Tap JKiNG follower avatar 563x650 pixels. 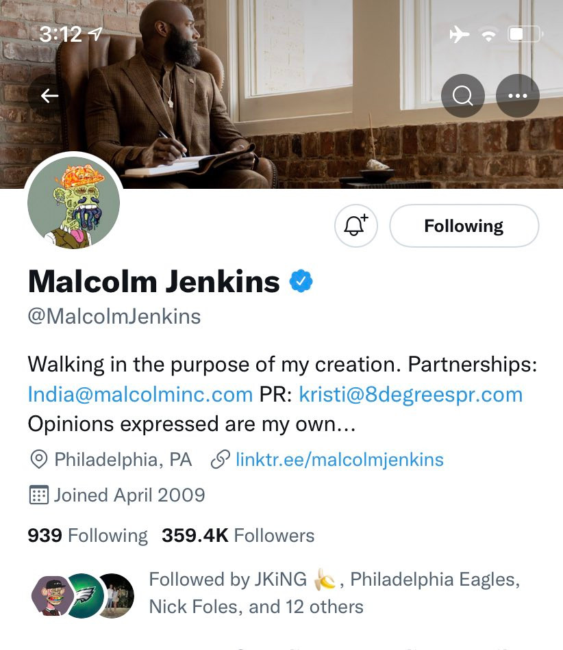click(x=51, y=596)
